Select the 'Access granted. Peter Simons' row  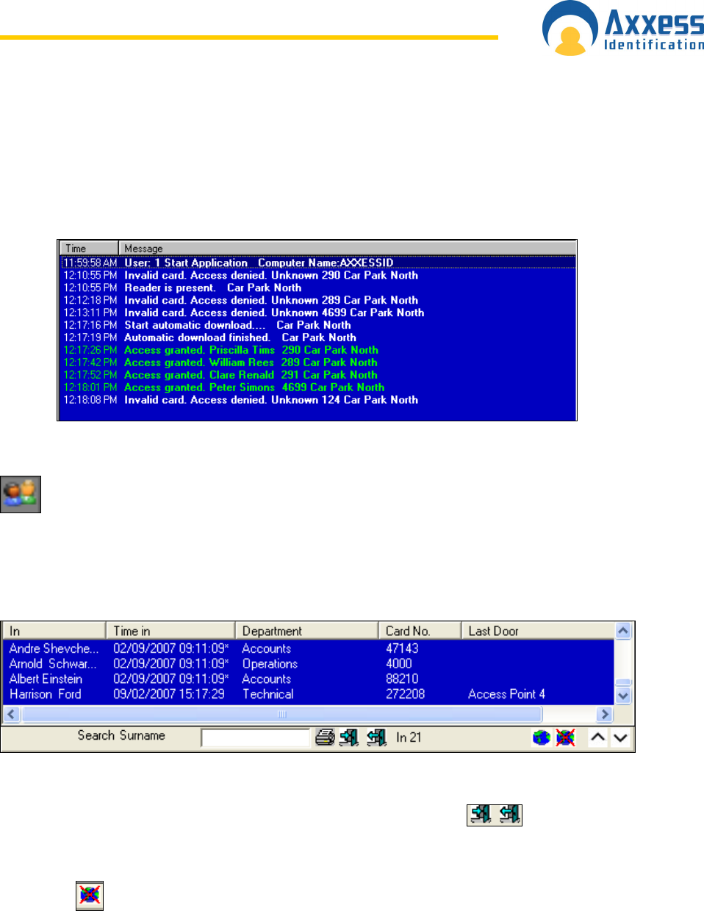coord(317,387)
